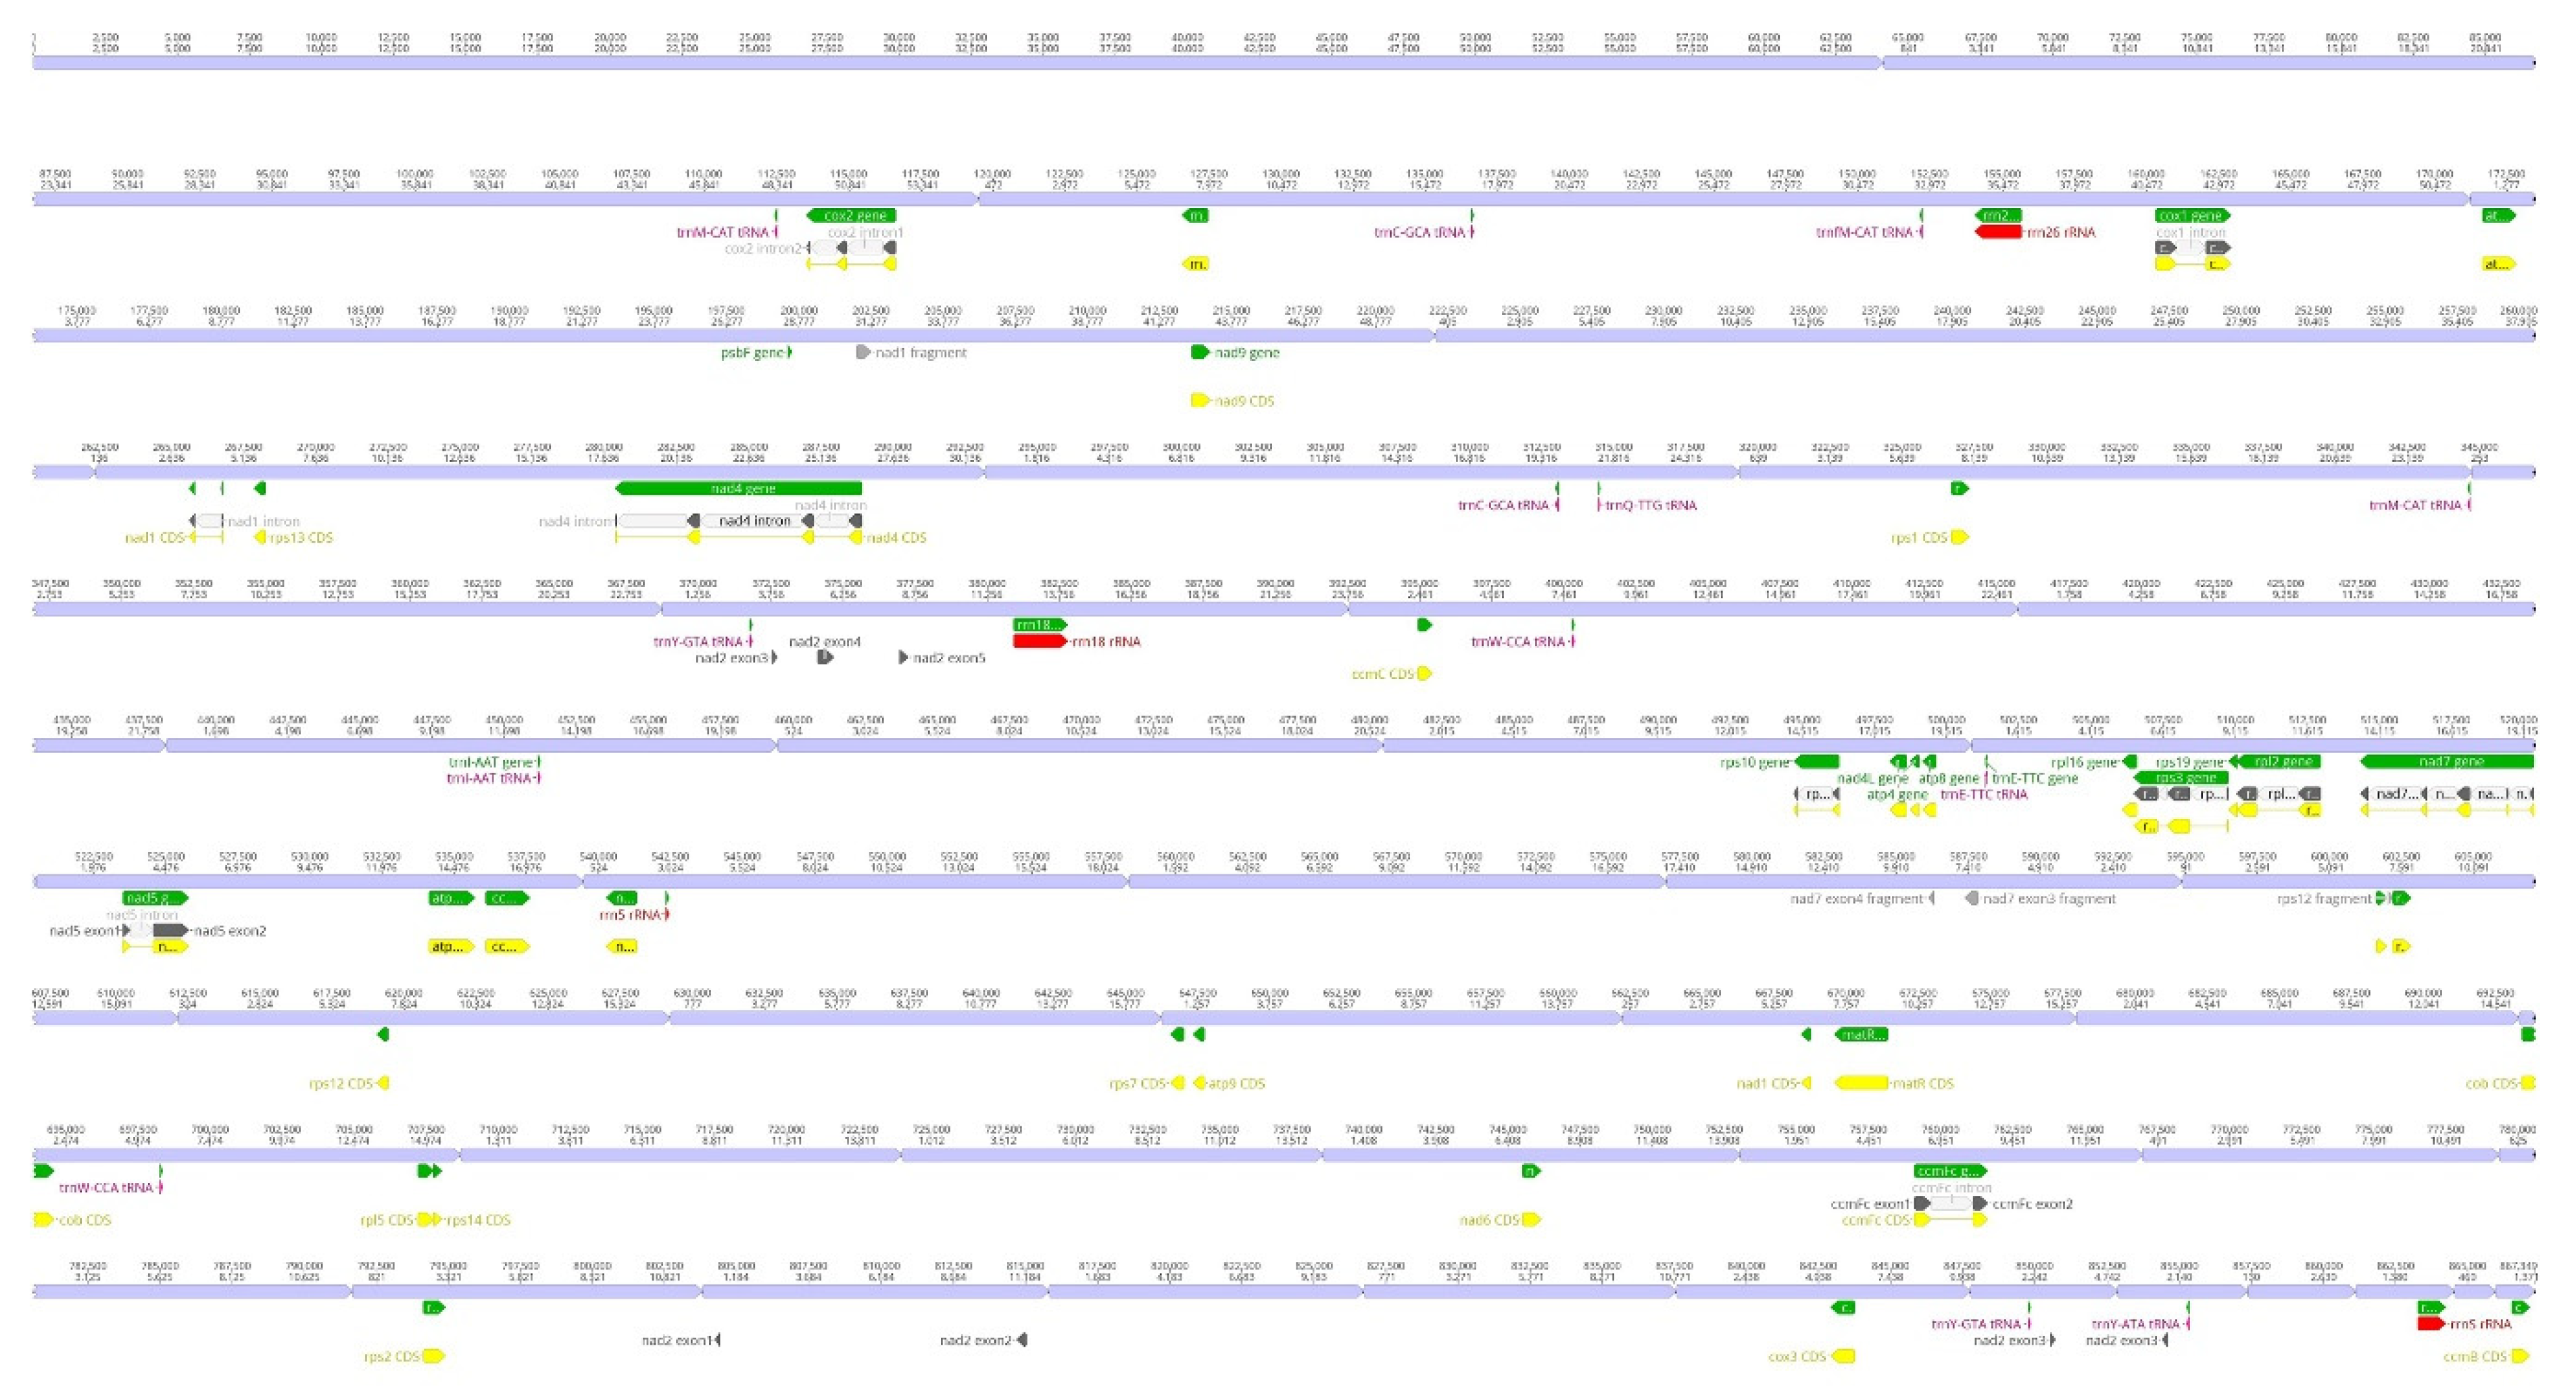This screenshot has height=1400, width=2576.
Task: Select the nad2 exon1 gray arrow
Action: tap(718, 1340)
